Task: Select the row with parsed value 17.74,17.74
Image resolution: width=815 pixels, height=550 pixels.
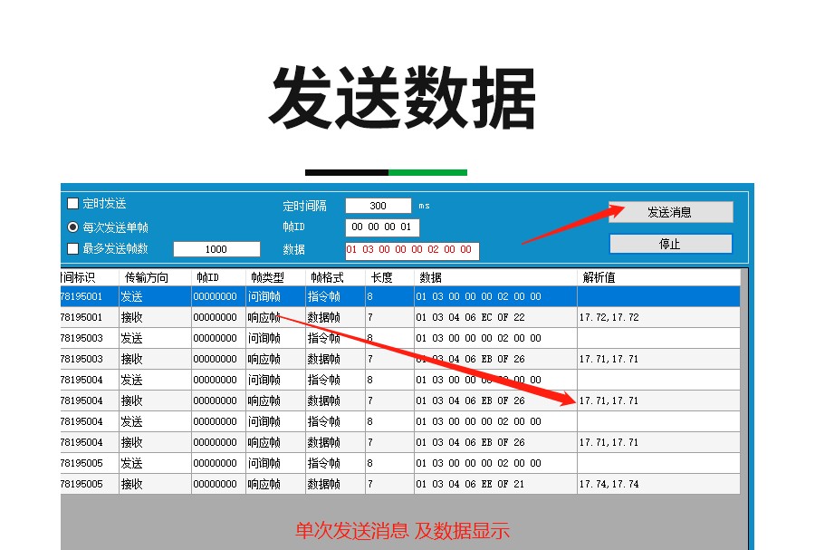Action: point(398,484)
